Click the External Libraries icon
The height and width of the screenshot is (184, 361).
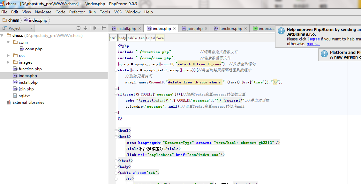click(9, 103)
